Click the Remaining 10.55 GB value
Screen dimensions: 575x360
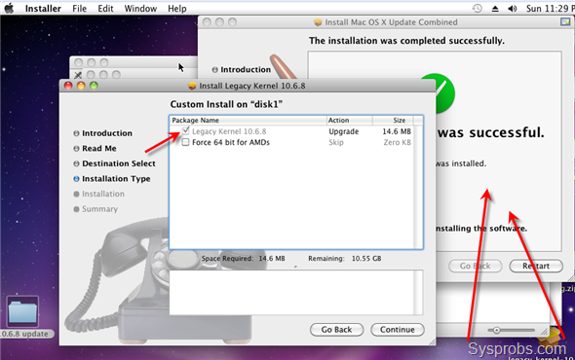click(366, 258)
